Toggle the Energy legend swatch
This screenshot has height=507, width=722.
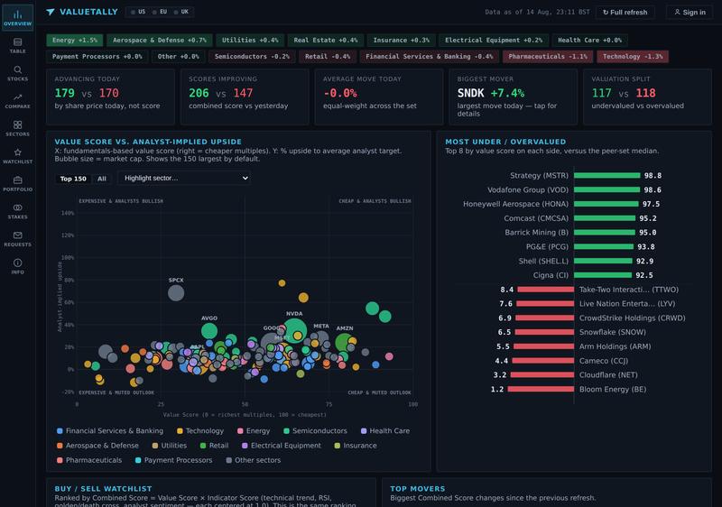coord(240,431)
